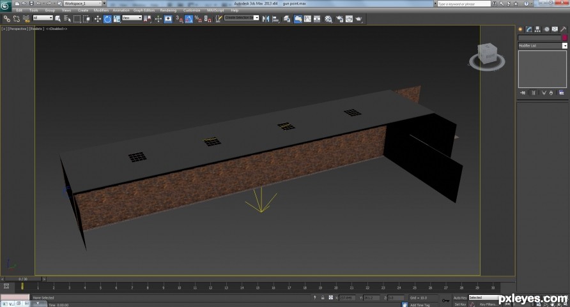The width and height of the screenshot is (570, 307).
Task: Open the Rendering menu
Action: click(x=168, y=10)
